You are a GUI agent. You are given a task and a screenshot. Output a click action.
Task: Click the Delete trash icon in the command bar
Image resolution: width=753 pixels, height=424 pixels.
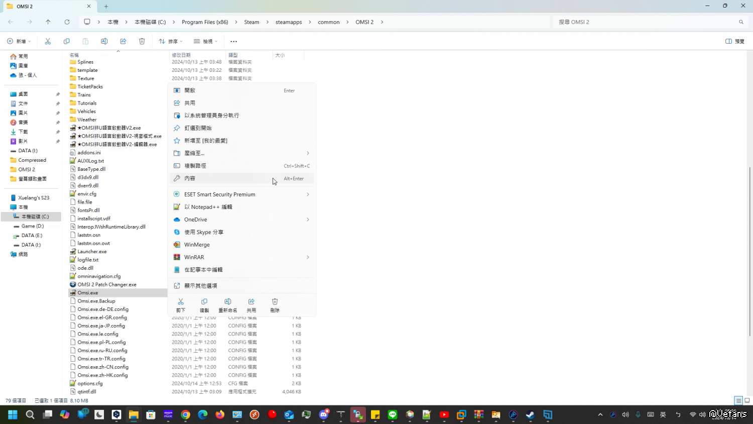(142, 41)
